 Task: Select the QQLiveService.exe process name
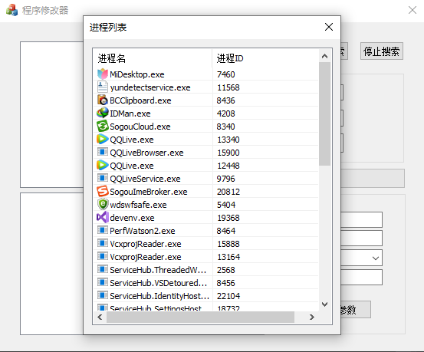(x=145, y=179)
